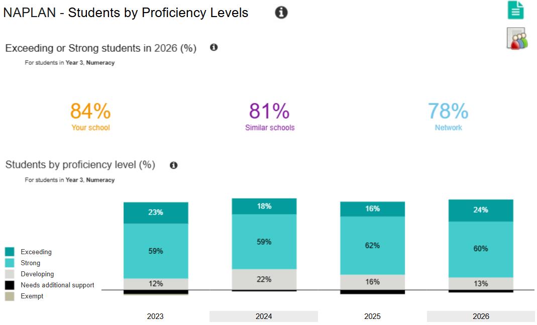Click the info icon beside NAPLAN title
The width and height of the screenshot is (537, 325).
click(x=281, y=13)
